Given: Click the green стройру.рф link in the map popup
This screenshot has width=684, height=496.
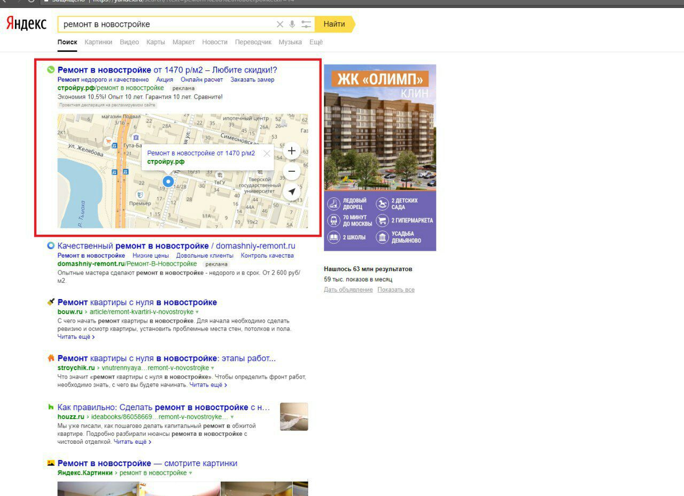Looking at the screenshot, I should [166, 161].
